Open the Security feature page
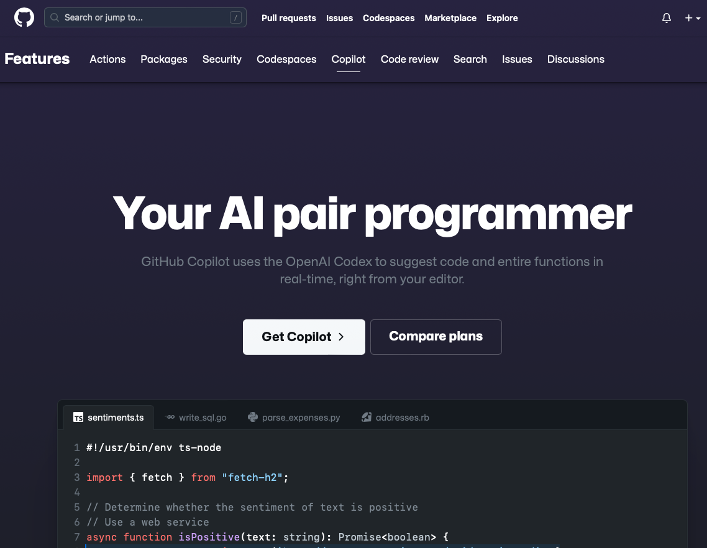Screen dimensions: 707x548 222,59
